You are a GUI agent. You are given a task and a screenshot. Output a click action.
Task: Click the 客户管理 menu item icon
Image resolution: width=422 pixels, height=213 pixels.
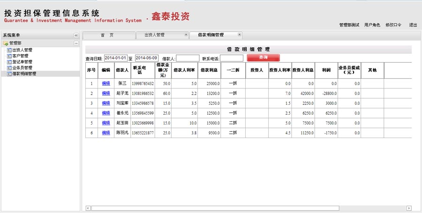[9, 56]
